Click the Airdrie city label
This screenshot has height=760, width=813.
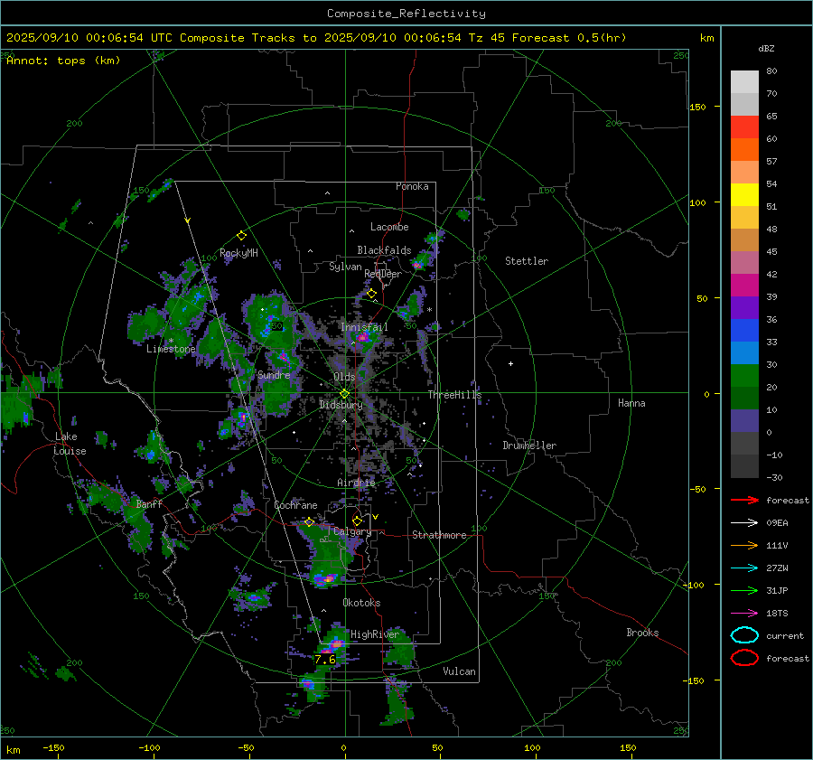point(356,483)
